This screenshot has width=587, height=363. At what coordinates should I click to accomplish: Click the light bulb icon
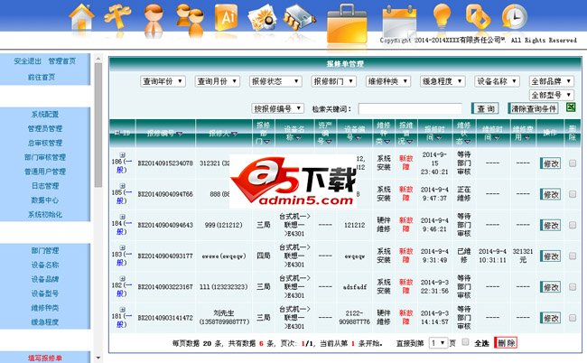[442, 15]
